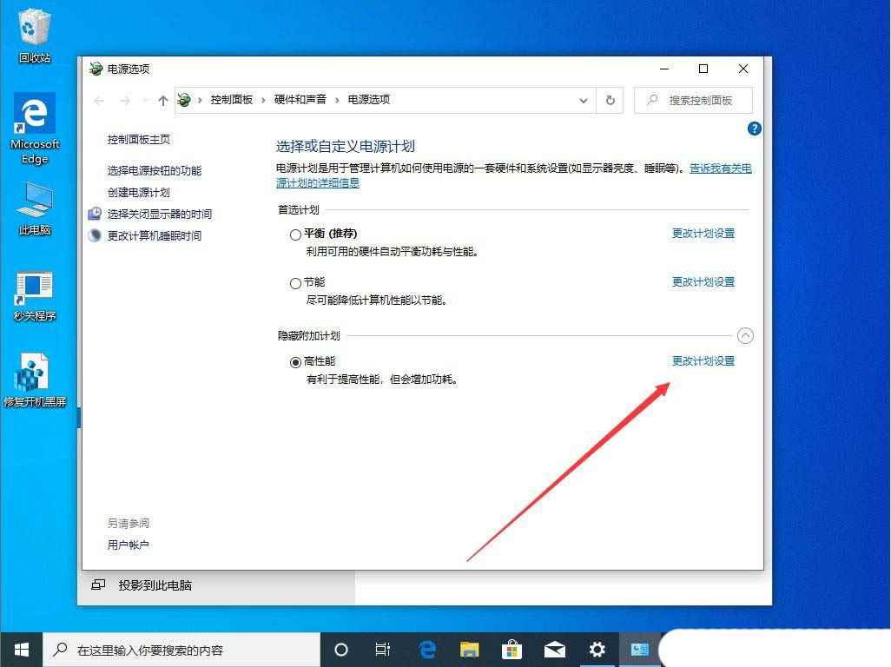Click 更改计划设置 for 高性能 plan
Image resolution: width=891 pixels, height=667 pixels.
point(703,360)
